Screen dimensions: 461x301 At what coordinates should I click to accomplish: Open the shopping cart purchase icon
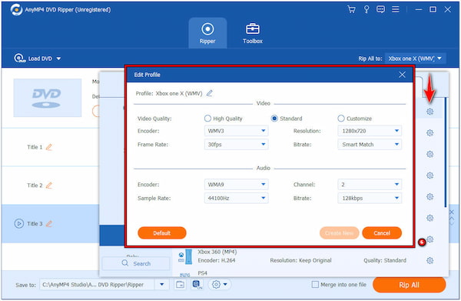[351, 10]
